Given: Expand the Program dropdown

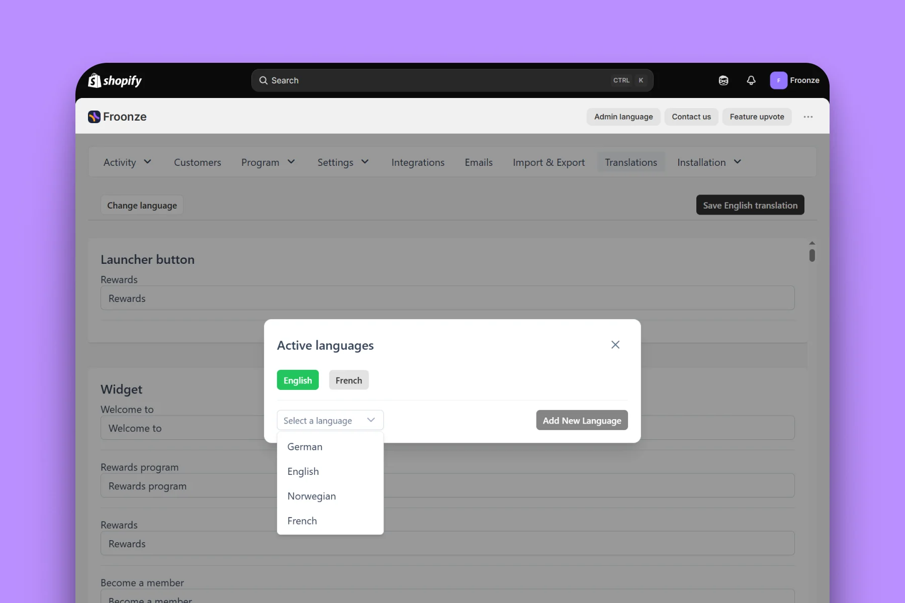Looking at the screenshot, I should pyautogui.click(x=268, y=162).
